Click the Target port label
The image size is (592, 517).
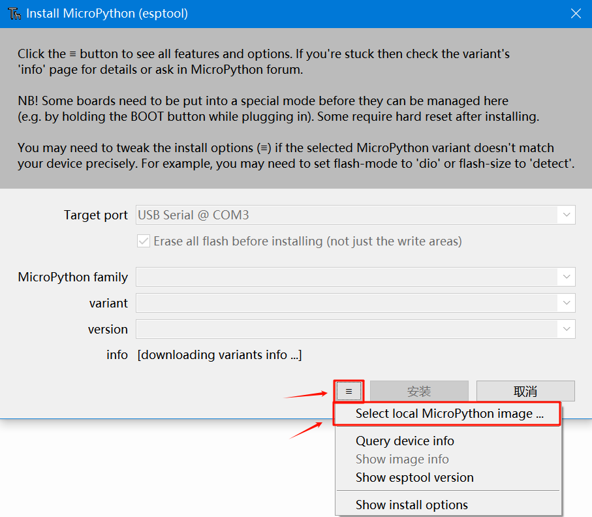[95, 215]
